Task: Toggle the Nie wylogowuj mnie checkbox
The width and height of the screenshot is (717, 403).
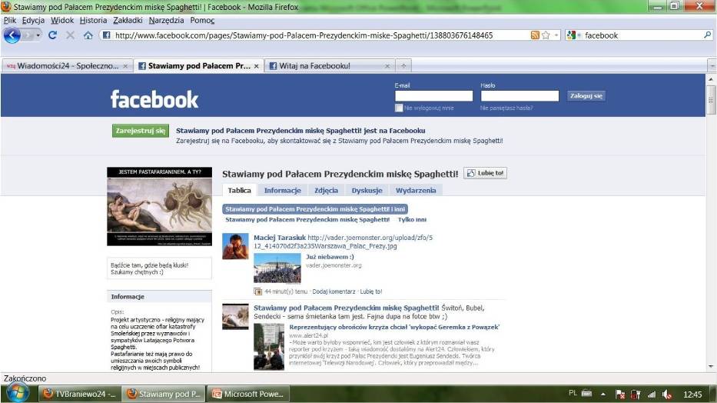Action: [399, 108]
